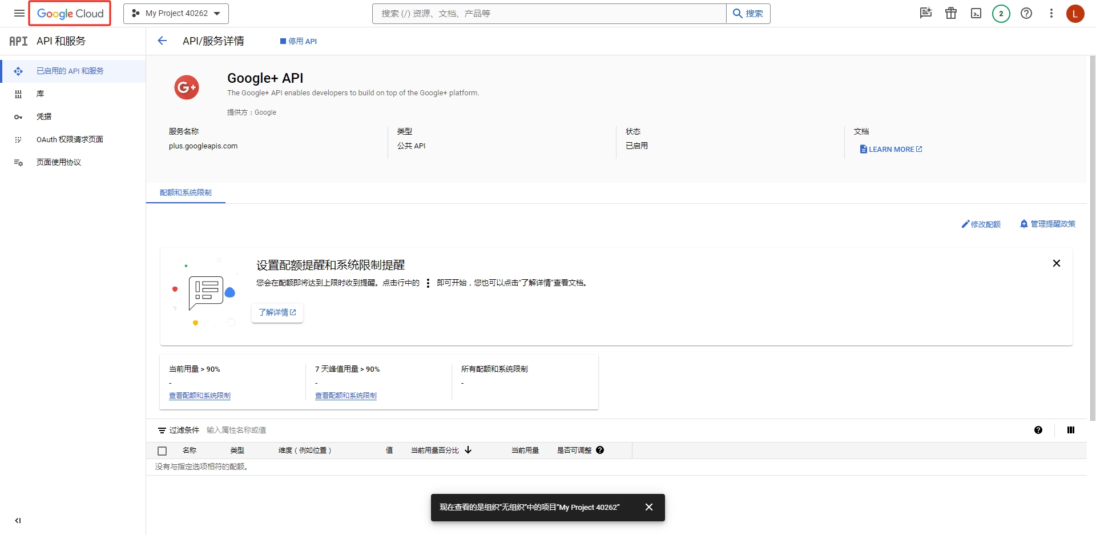Sort by the 类型 column header
The width and height of the screenshot is (1096, 535).
(237, 450)
